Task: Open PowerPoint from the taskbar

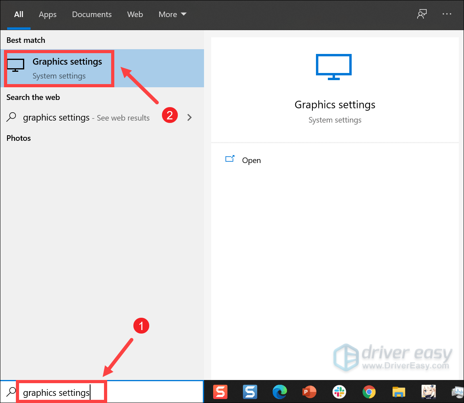Action: pos(309,392)
